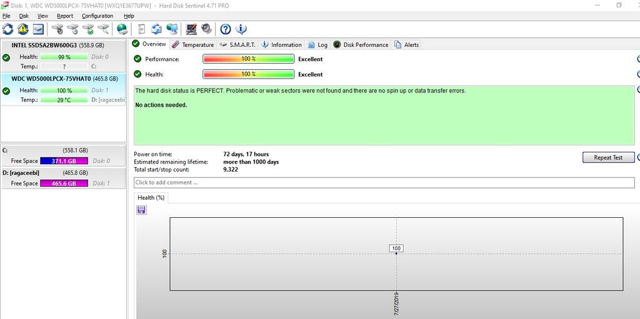The image size is (640, 319).
Task: Click the yellow warning refresh toolbar icon
Action: click(23, 29)
